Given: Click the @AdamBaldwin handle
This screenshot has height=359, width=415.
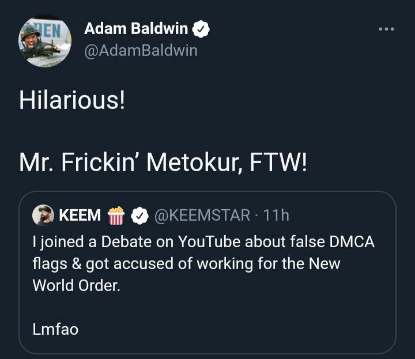Looking at the screenshot, I should tap(141, 50).
